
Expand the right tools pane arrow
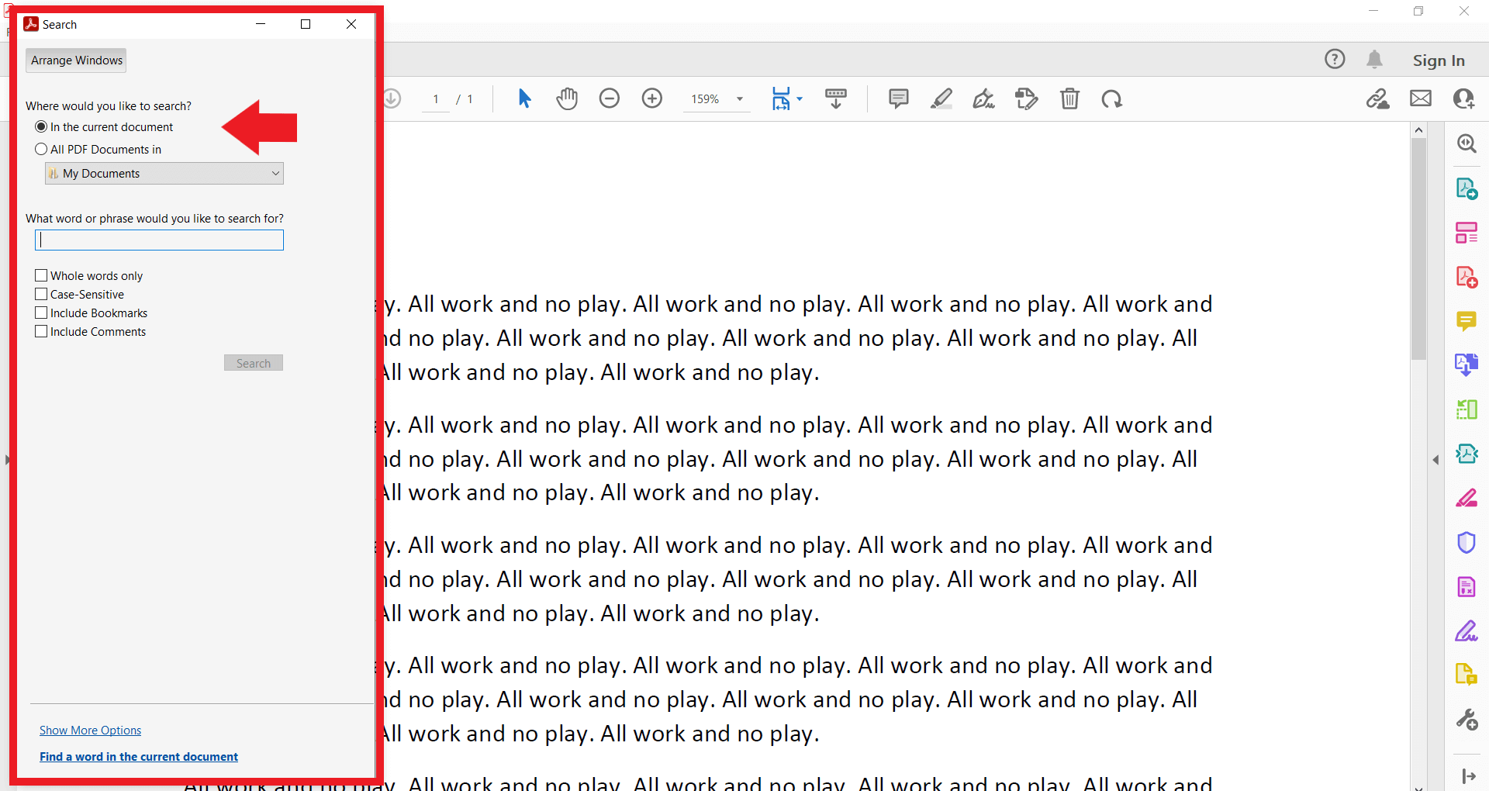(1435, 460)
